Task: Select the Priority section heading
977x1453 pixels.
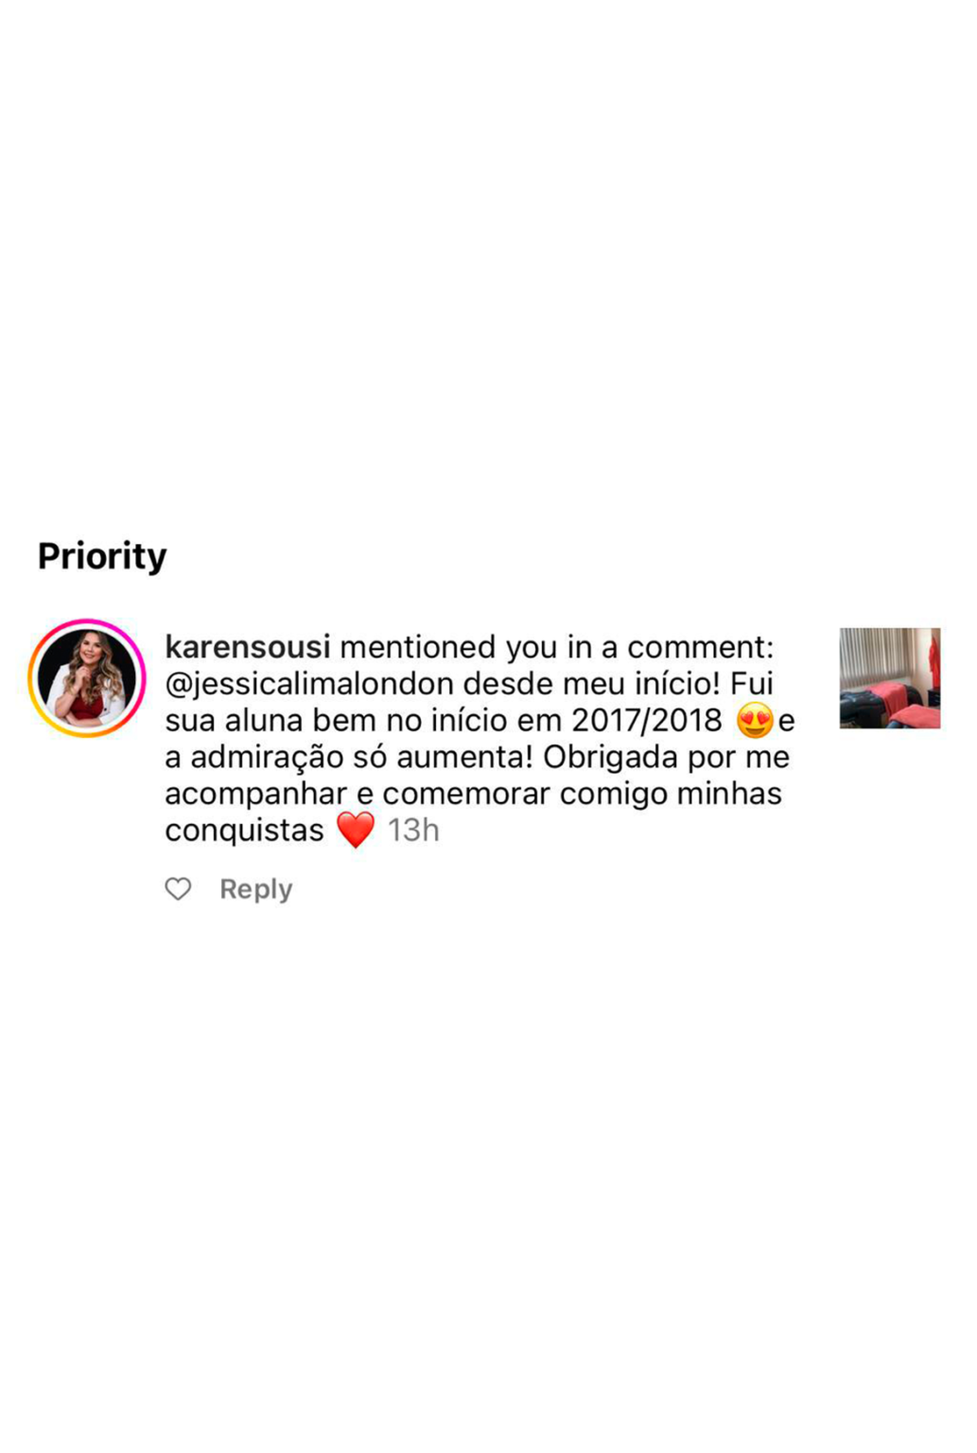Action: coord(102,556)
